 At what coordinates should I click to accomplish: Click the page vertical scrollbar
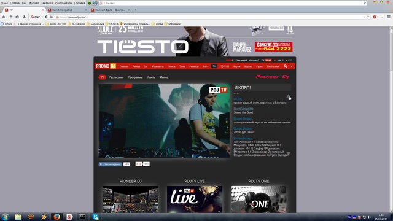(391, 120)
